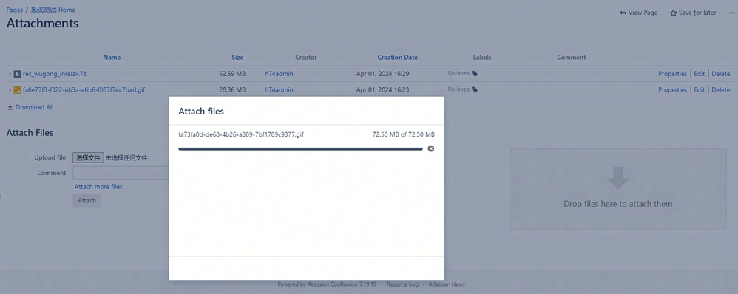Click the image file icon for the fa6e77f3 gif
Viewport: 738px width, 294px height.
click(18, 90)
